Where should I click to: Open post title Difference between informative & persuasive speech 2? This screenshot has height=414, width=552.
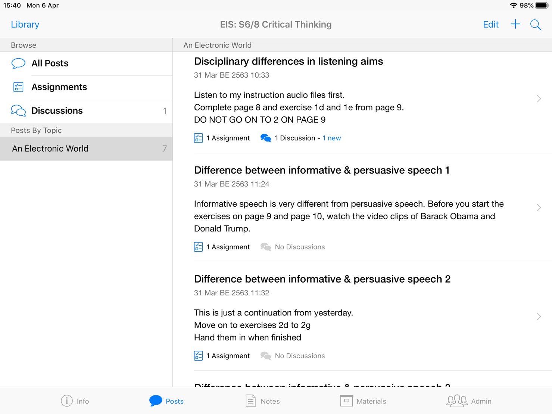[322, 279]
